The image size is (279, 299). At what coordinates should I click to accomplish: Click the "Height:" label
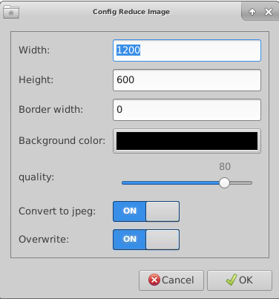[x=36, y=80]
